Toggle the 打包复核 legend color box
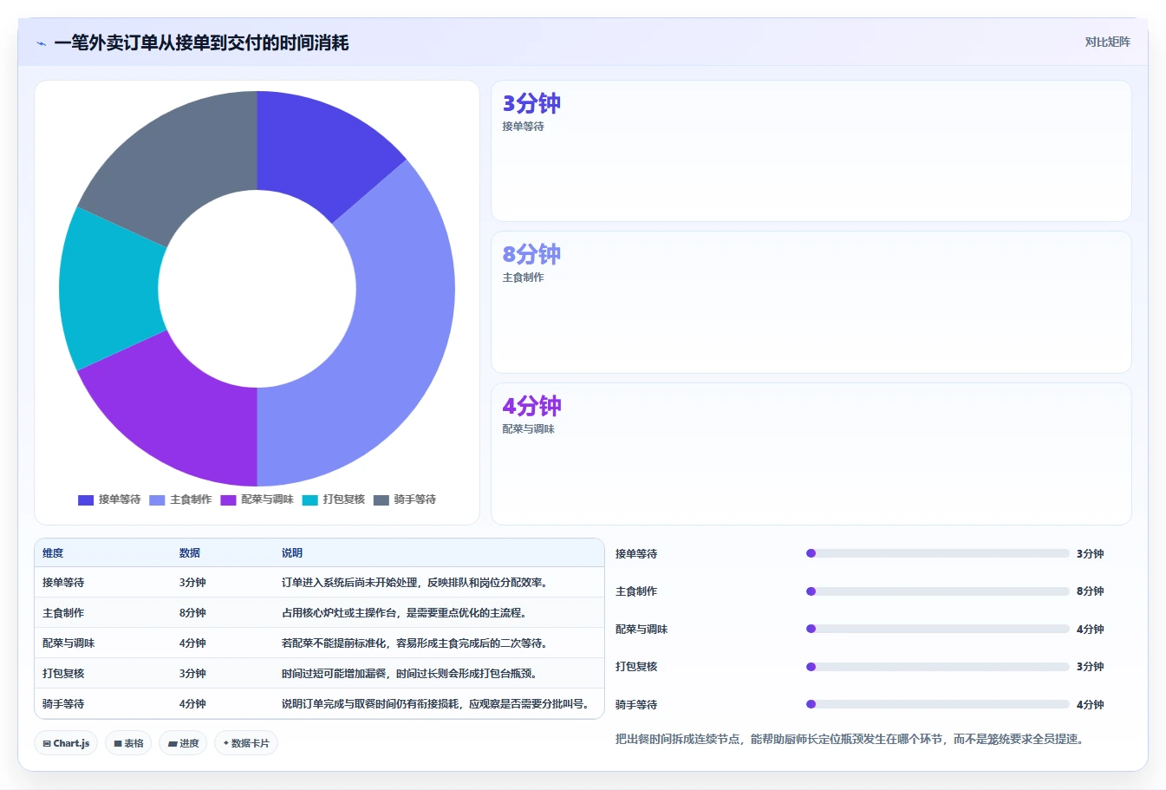 point(309,499)
